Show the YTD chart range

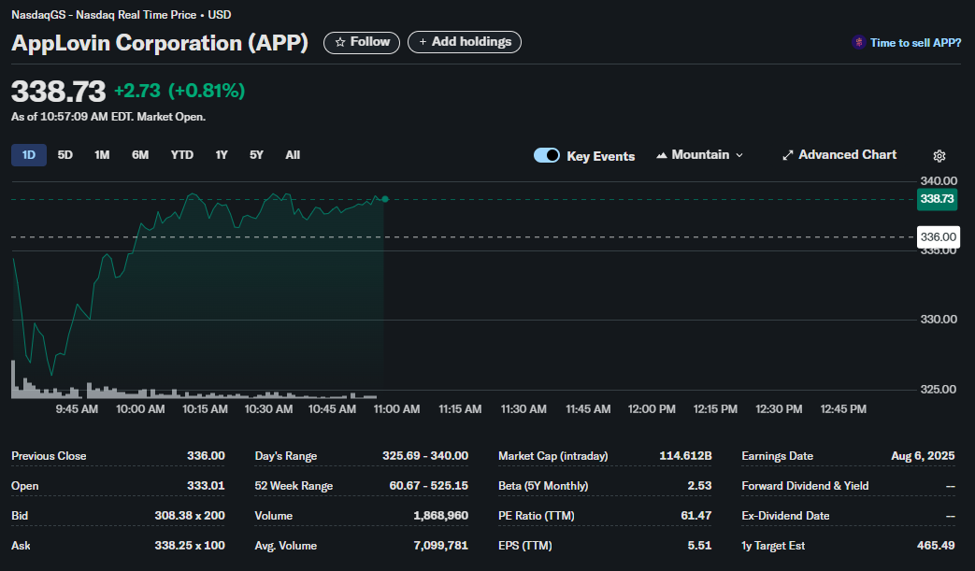pyautogui.click(x=182, y=155)
